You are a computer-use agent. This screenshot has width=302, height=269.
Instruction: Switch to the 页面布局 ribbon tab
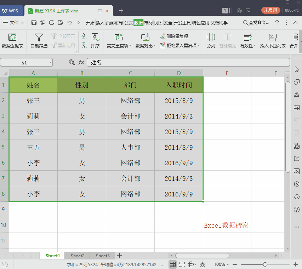coord(114,23)
